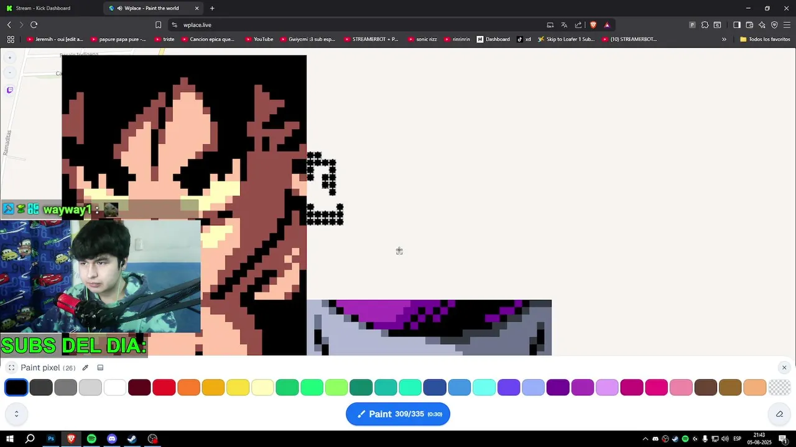Go back in browser history
This screenshot has height=447, width=796.
pyautogui.click(x=9, y=25)
